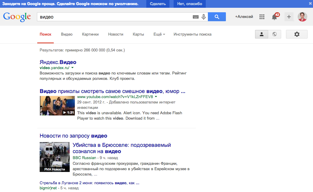Open Инструменты поиска
Screen dimensions: 313x192
[x=193, y=34]
